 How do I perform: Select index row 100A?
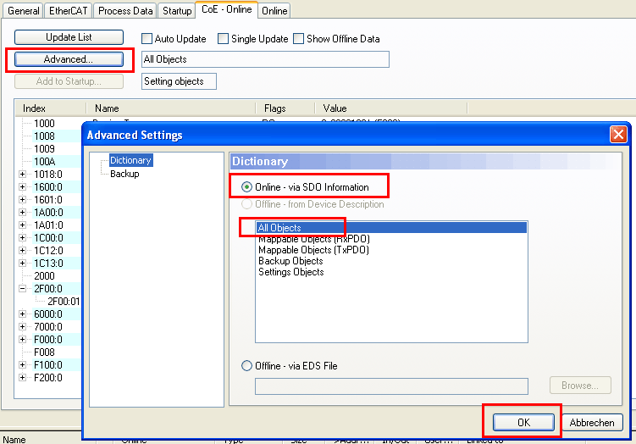[x=44, y=162]
